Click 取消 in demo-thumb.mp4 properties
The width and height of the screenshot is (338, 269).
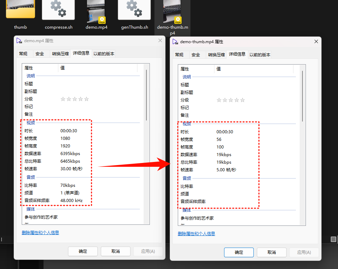tap(272, 252)
